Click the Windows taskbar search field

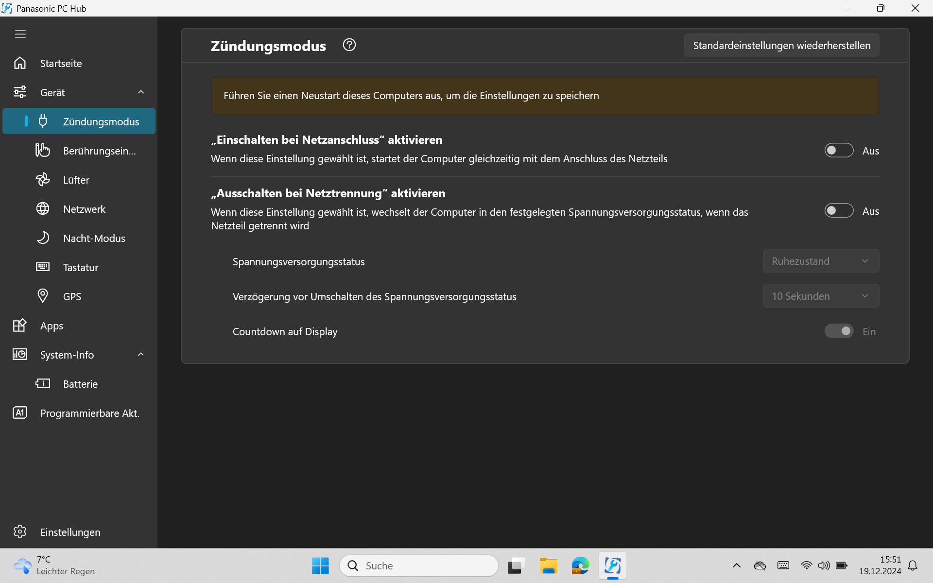tap(419, 566)
